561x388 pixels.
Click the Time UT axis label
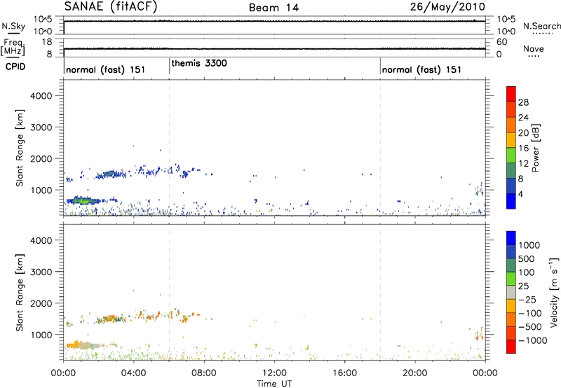274,384
